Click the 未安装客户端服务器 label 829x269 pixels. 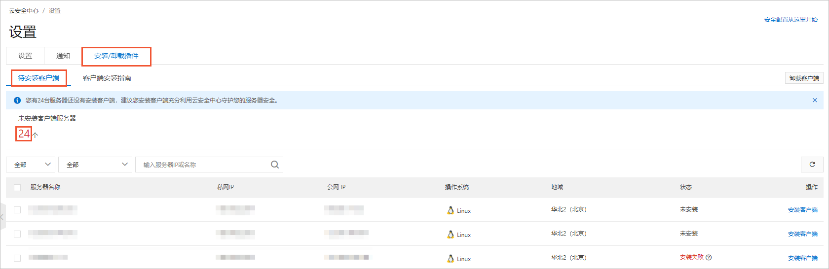(47, 118)
